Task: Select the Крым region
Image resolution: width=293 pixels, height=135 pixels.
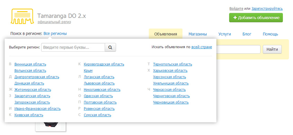Action: click(x=88, y=71)
